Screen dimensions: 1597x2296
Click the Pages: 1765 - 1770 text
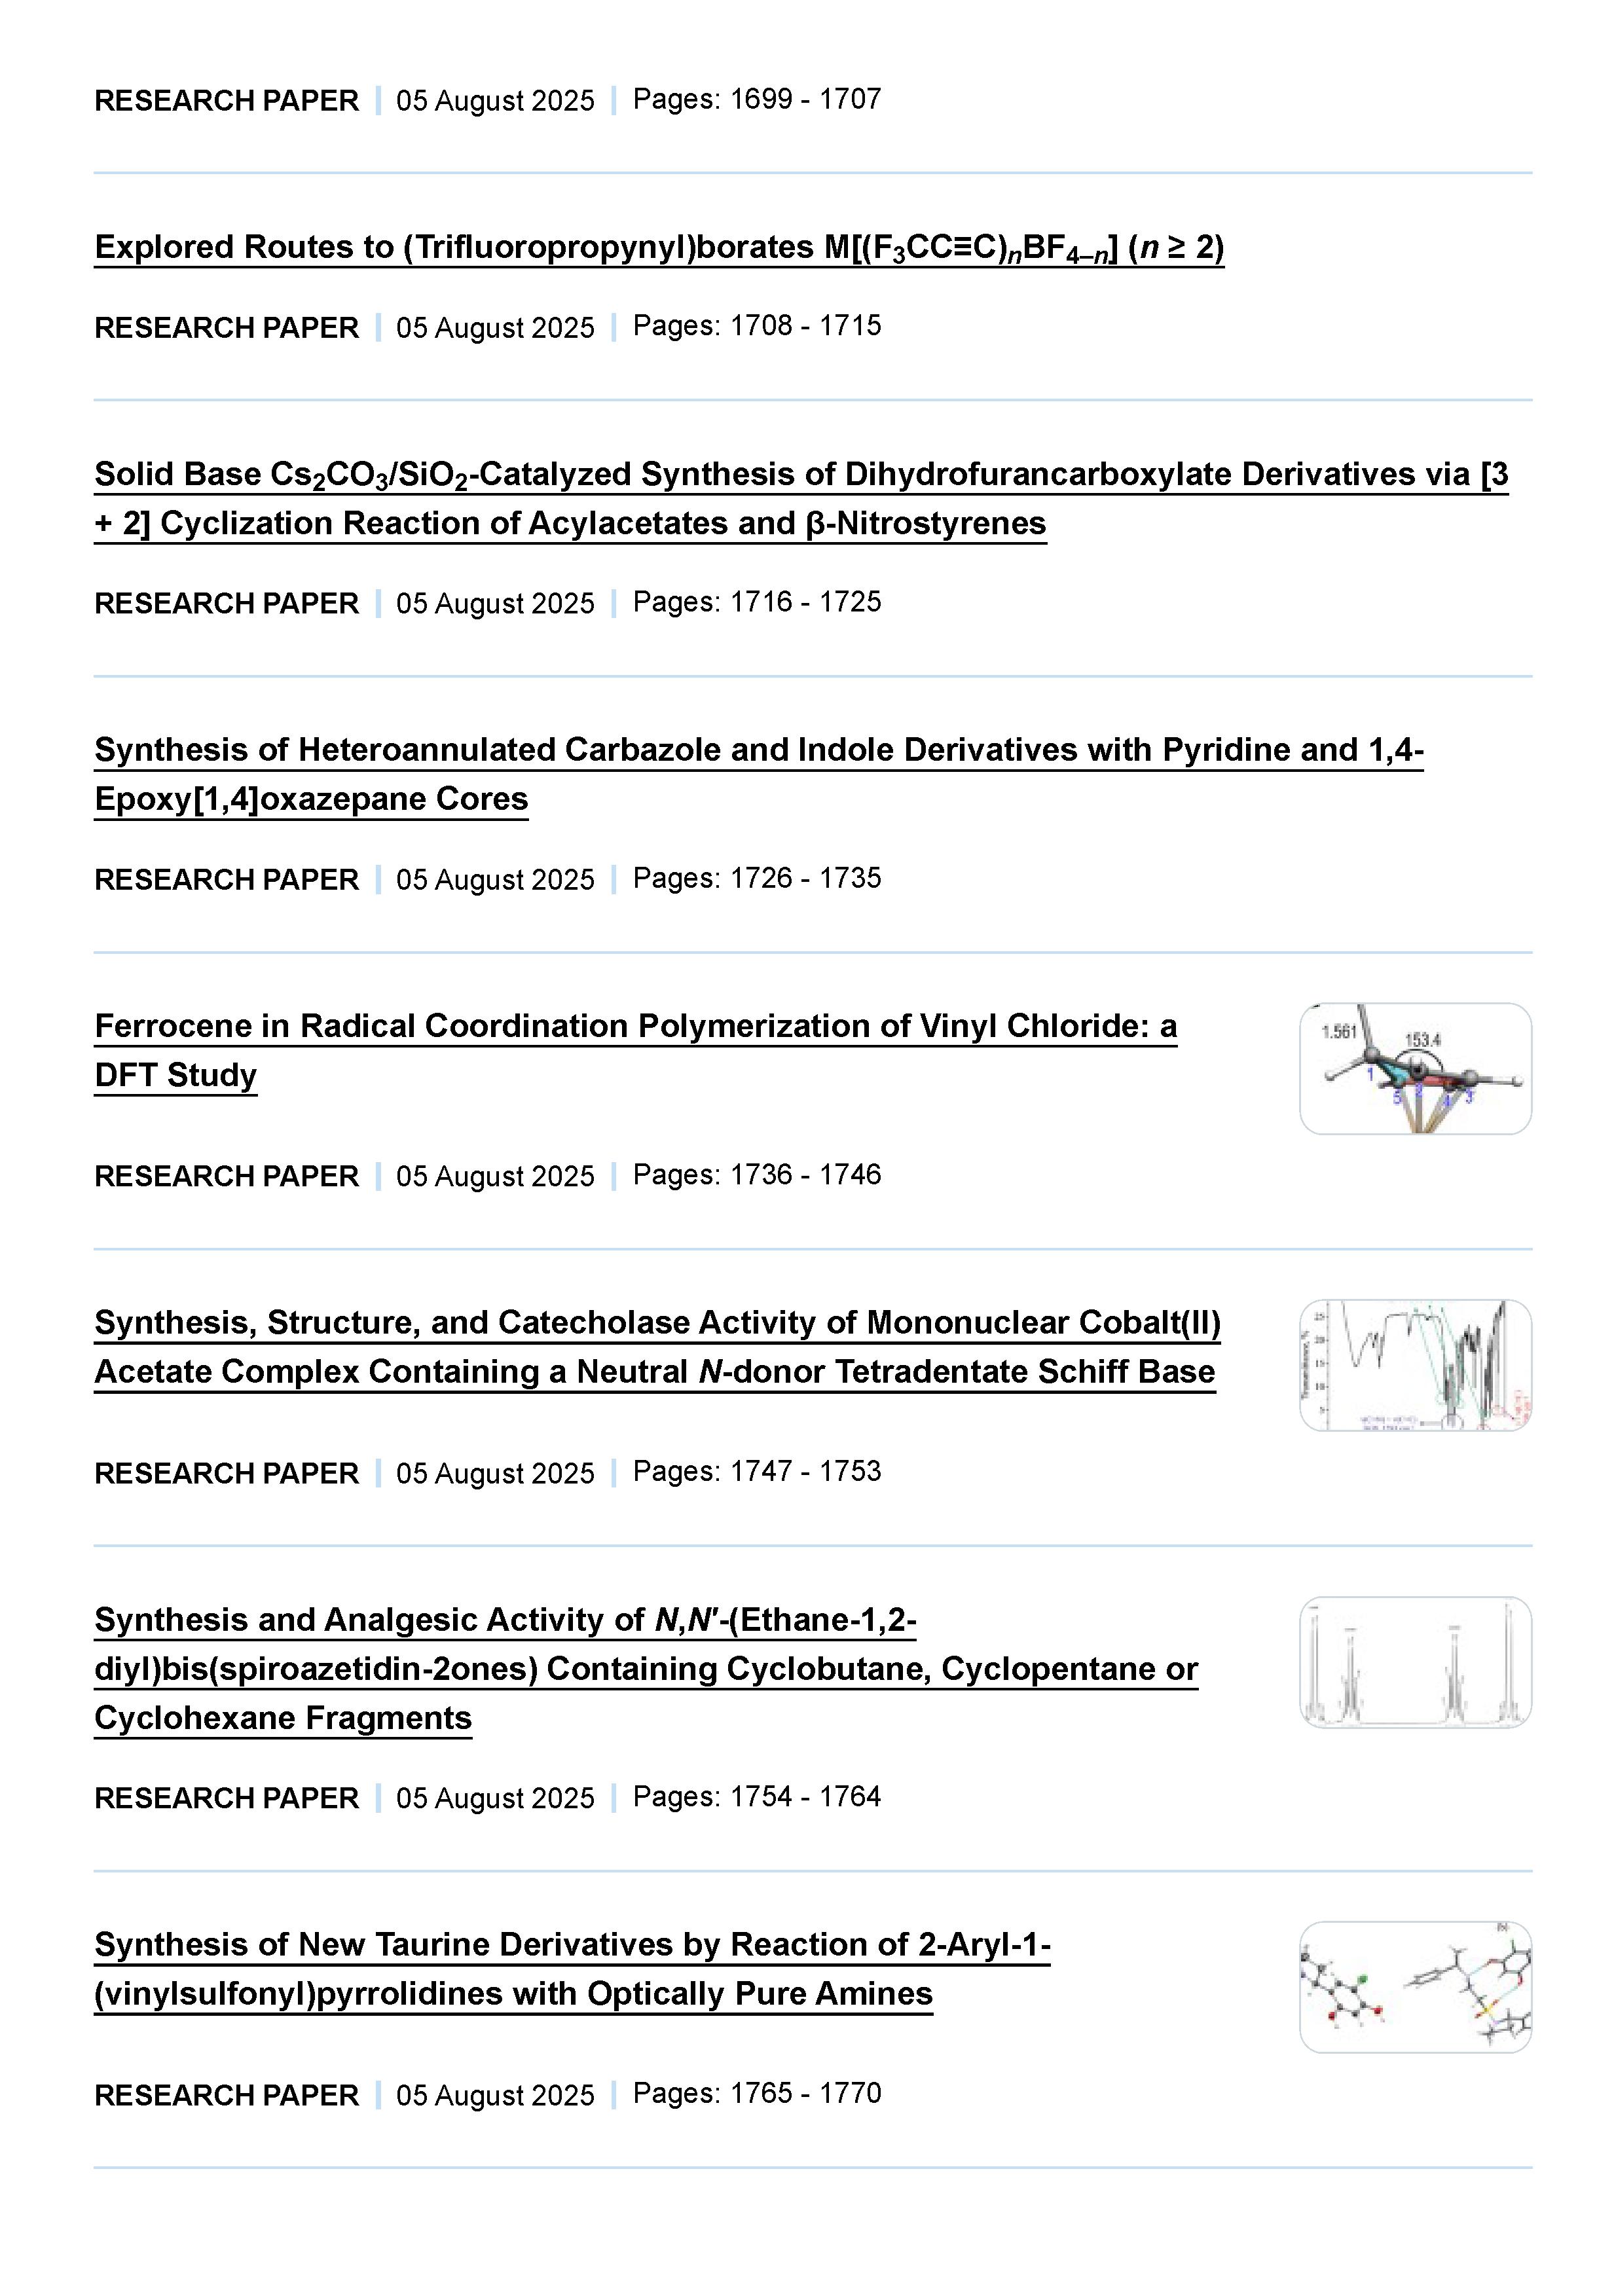point(756,2093)
